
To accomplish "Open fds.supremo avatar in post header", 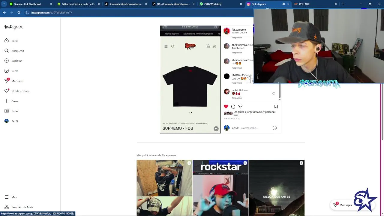I will click(x=226, y=31).
